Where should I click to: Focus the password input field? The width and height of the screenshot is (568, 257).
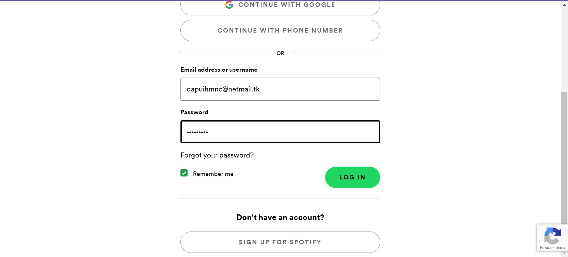pyautogui.click(x=280, y=132)
